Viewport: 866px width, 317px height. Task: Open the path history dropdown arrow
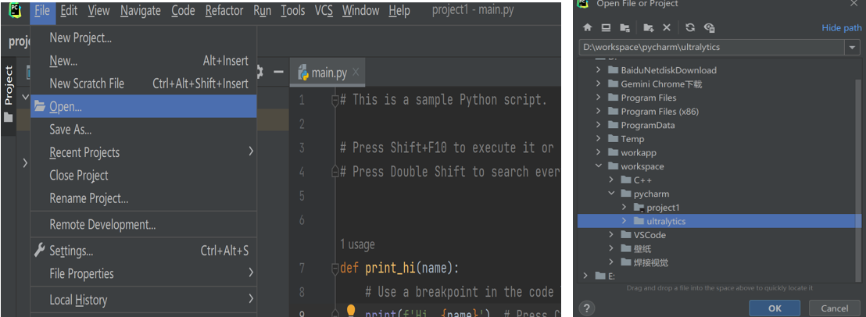pos(852,48)
